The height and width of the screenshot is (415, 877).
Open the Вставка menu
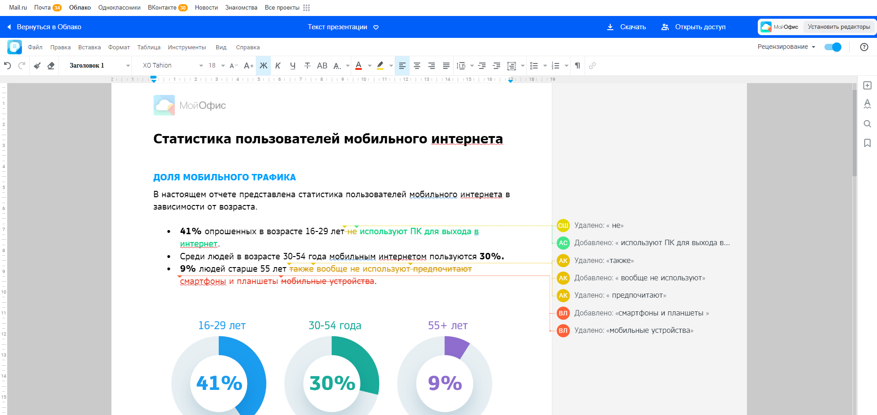89,47
